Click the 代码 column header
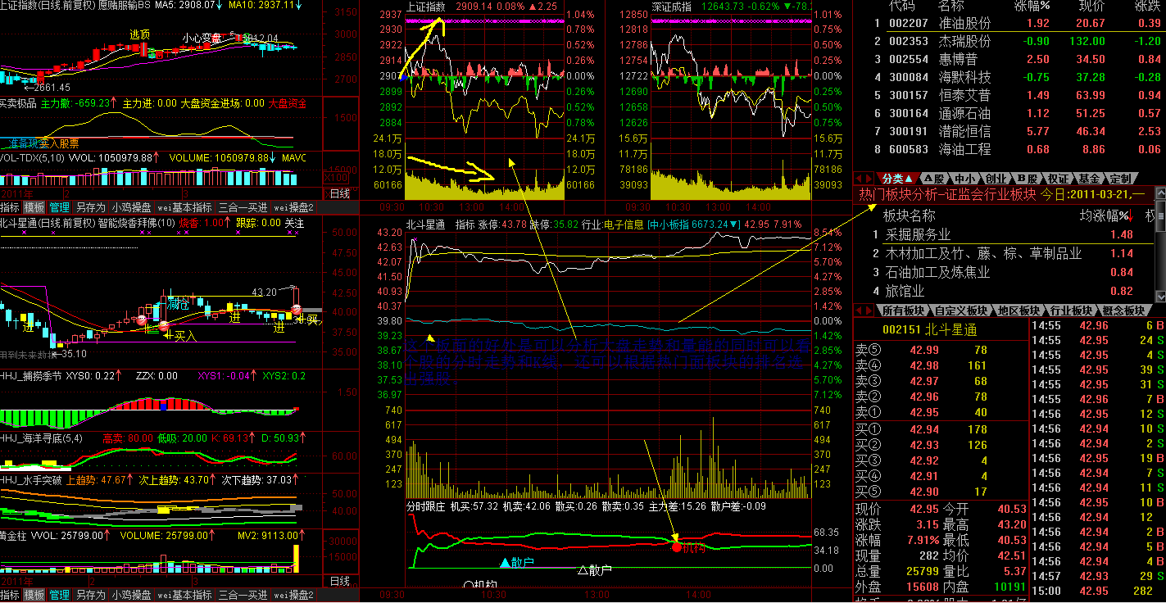 (x=901, y=7)
